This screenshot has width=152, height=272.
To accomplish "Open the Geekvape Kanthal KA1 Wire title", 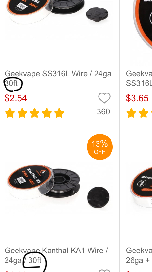I will point(56,255).
